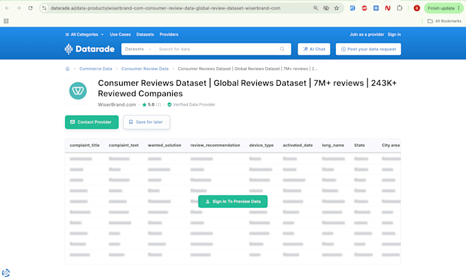Click the Save for later button

coord(147,122)
